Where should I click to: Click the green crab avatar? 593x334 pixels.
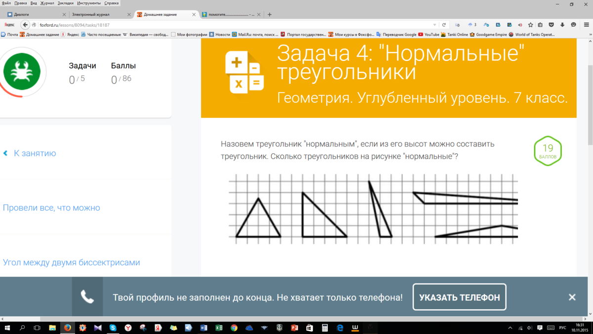click(x=22, y=72)
